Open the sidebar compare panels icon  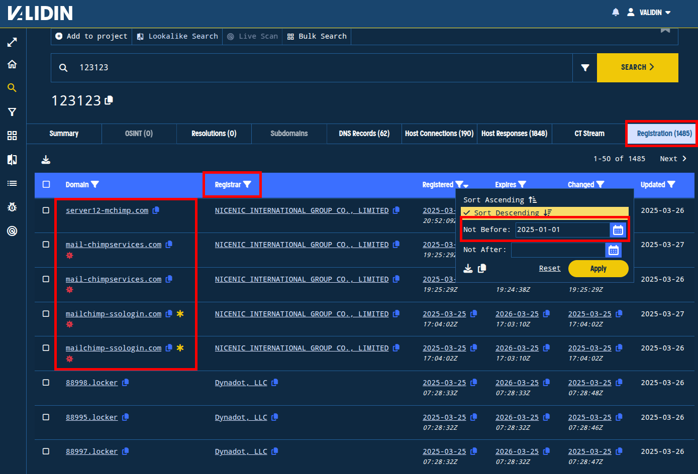pyautogui.click(x=12, y=160)
